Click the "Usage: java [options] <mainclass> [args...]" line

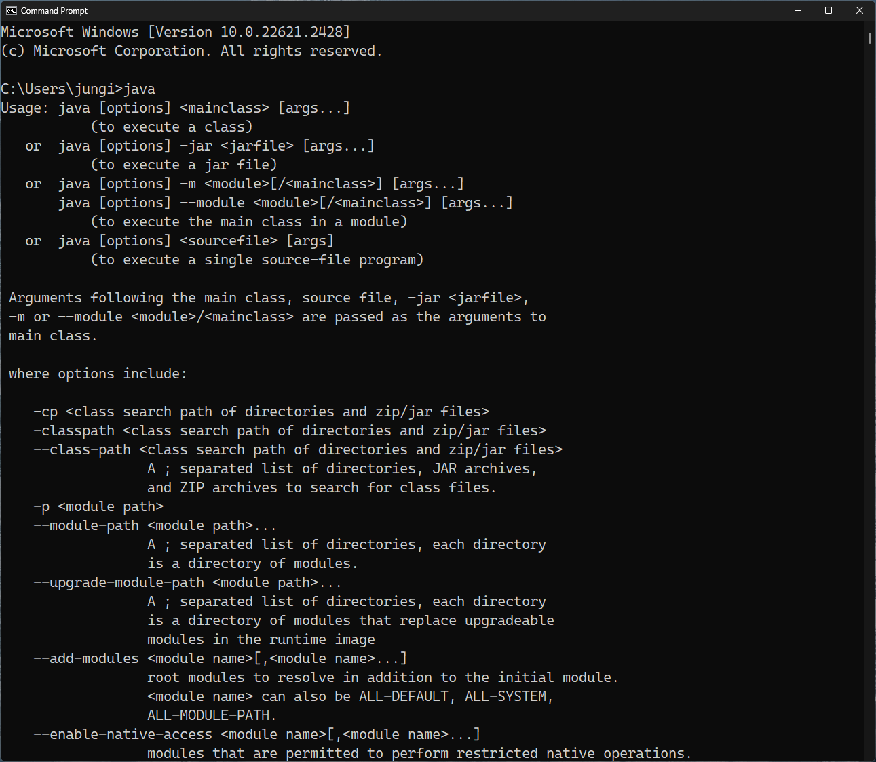coord(176,108)
